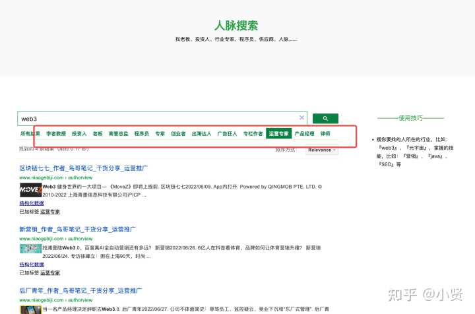Choose the 专栏作者 tab

click(x=253, y=133)
